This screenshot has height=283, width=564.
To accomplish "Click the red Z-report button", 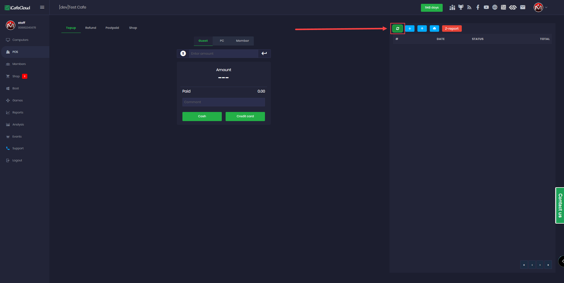I will (x=451, y=29).
